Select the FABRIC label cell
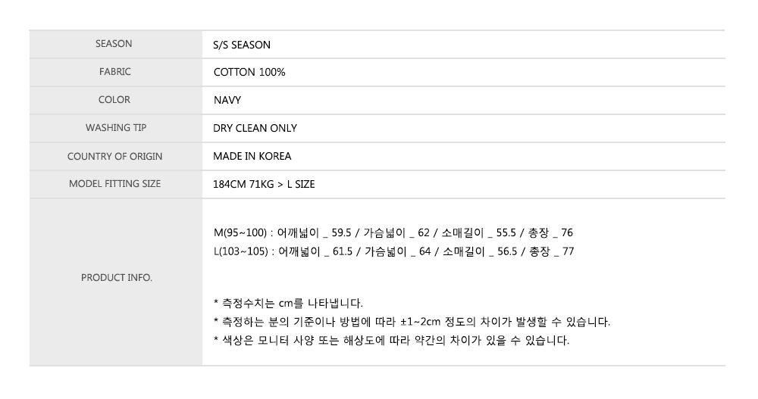The image size is (758, 399). (114, 72)
